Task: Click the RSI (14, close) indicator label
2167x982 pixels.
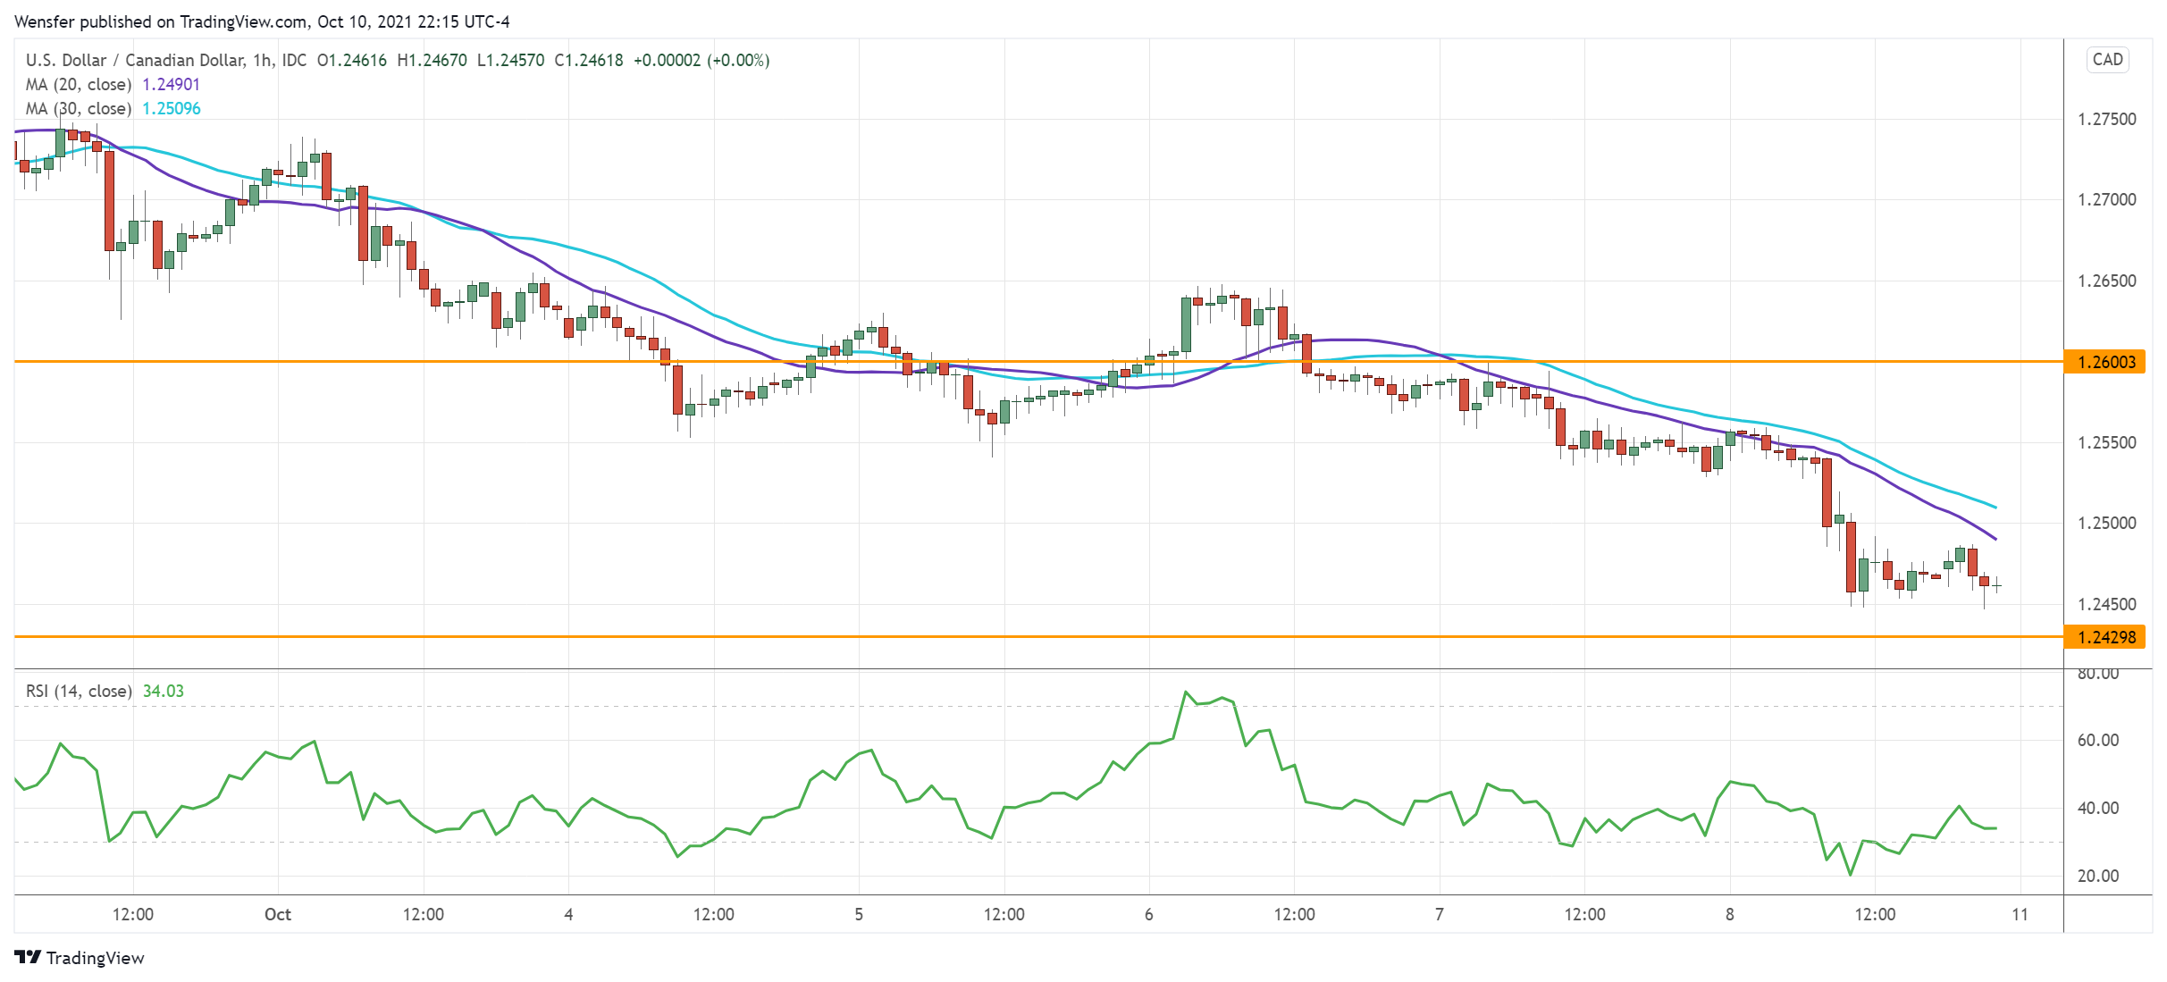Action: pos(79,691)
